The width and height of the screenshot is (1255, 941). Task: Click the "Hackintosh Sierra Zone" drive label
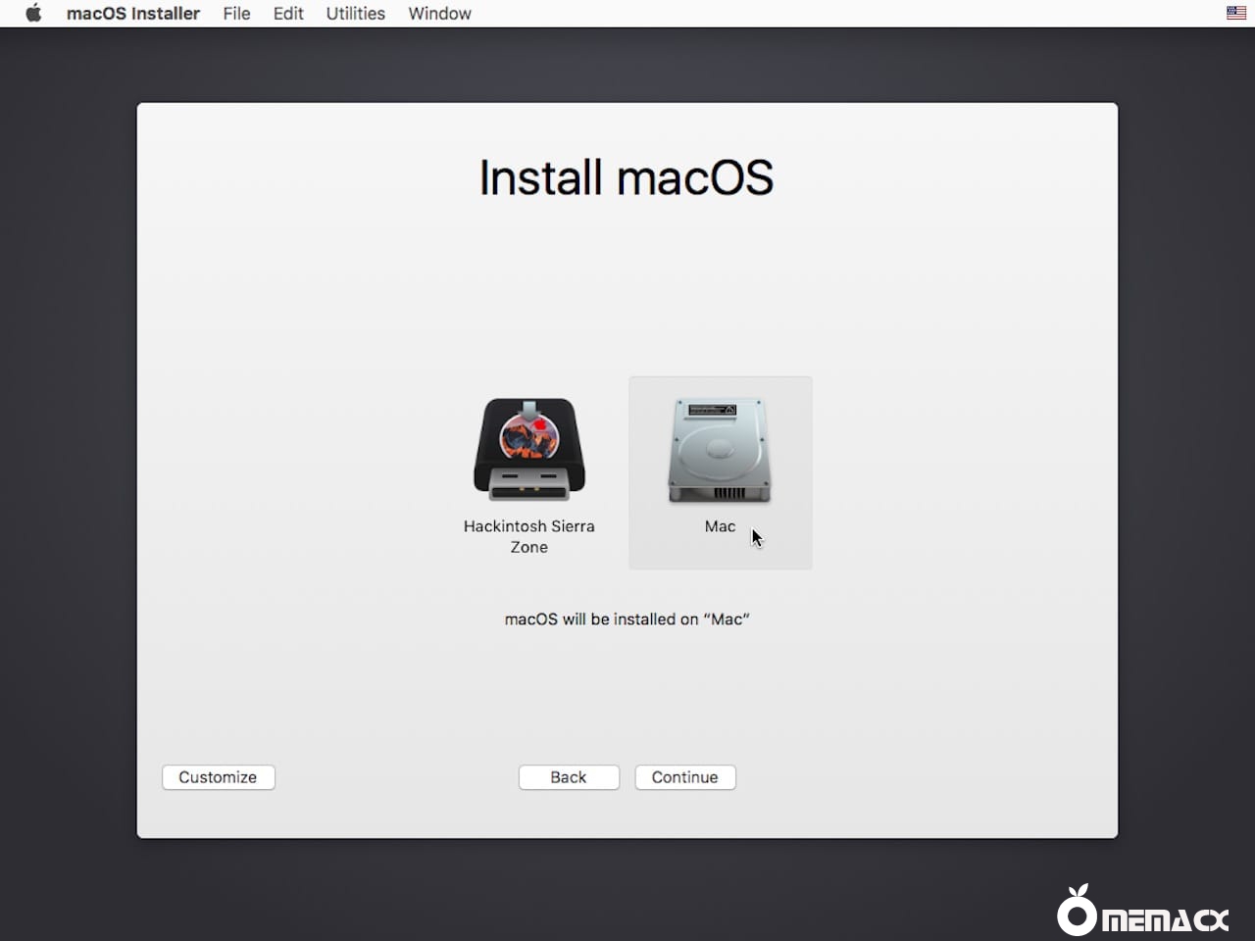click(529, 536)
